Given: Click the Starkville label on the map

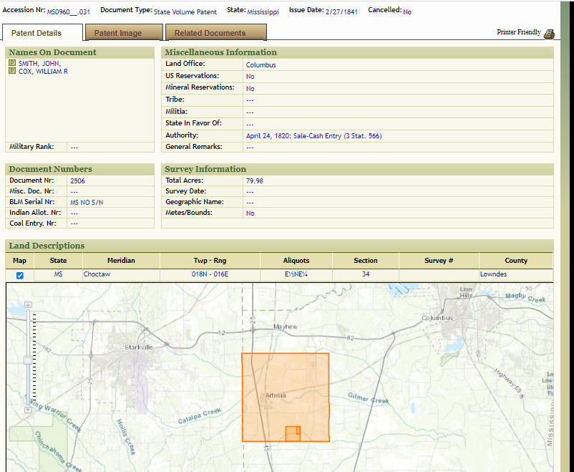Looking at the screenshot, I should coord(139,347).
